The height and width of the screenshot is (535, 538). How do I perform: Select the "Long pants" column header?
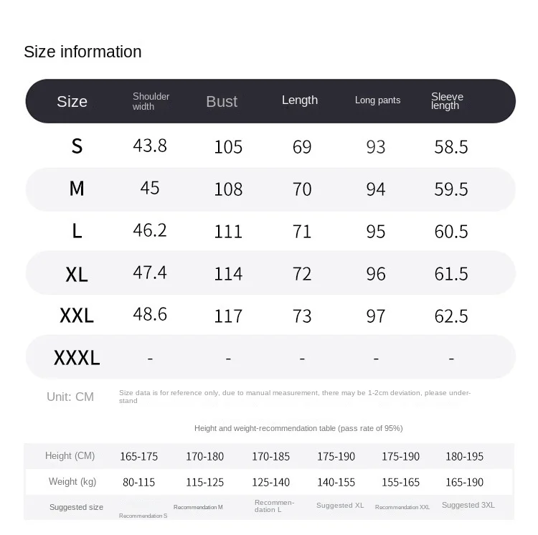tap(377, 100)
